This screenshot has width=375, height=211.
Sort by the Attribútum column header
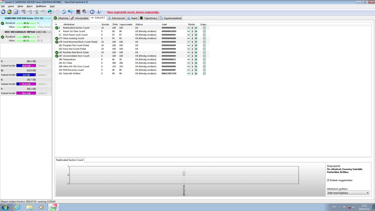69,24
